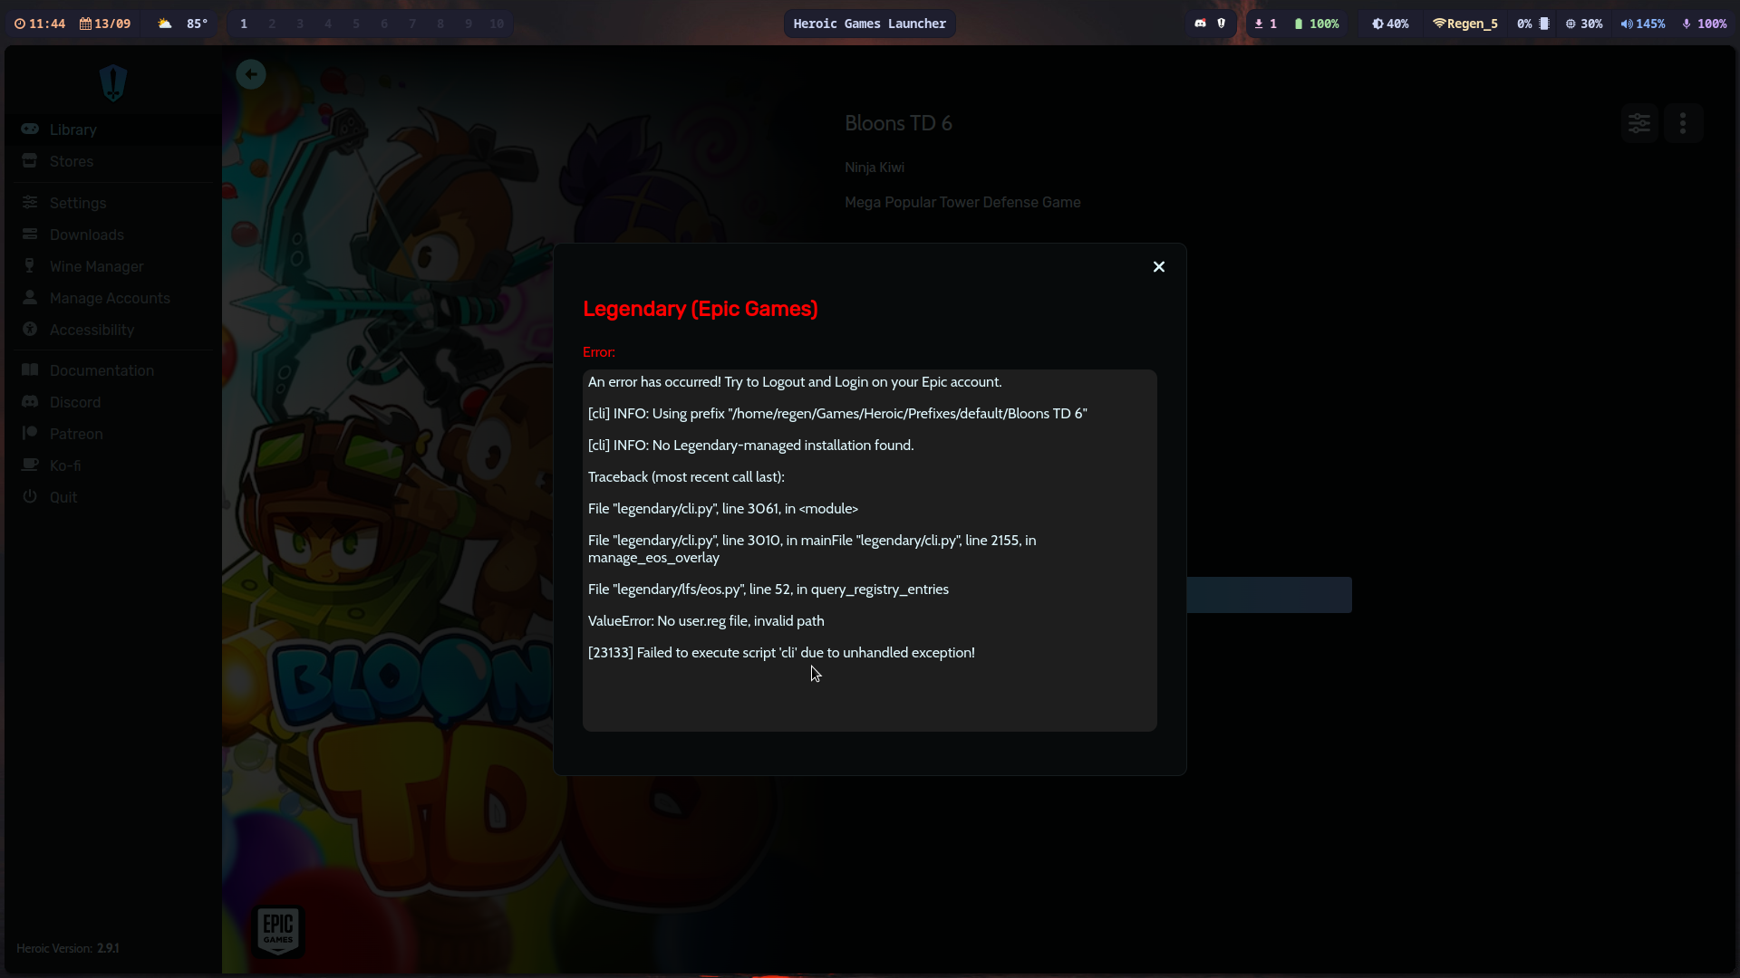The width and height of the screenshot is (1740, 978).
Task: Close the Legendary error dialog
Action: [1158, 266]
